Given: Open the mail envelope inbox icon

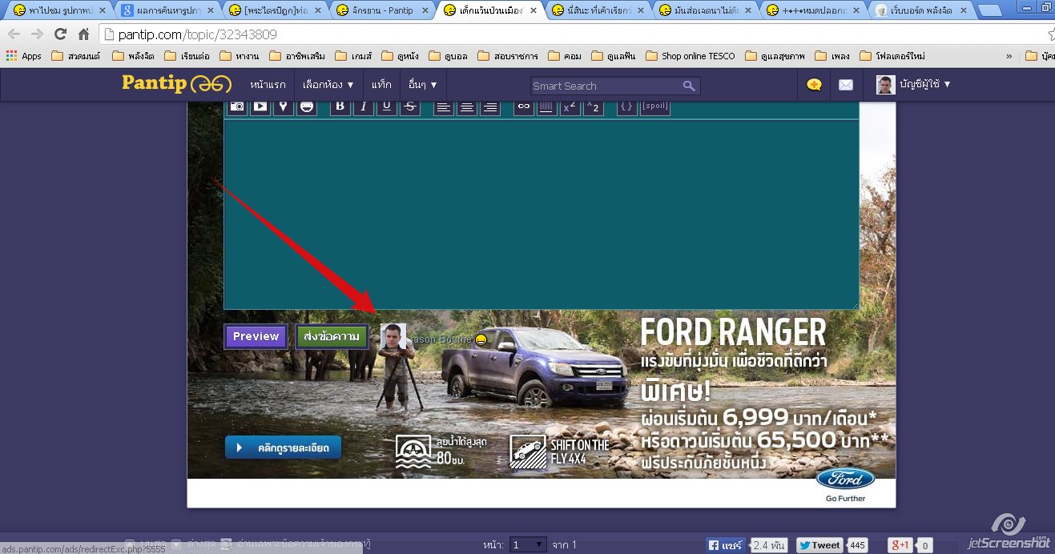Looking at the screenshot, I should tap(846, 85).
